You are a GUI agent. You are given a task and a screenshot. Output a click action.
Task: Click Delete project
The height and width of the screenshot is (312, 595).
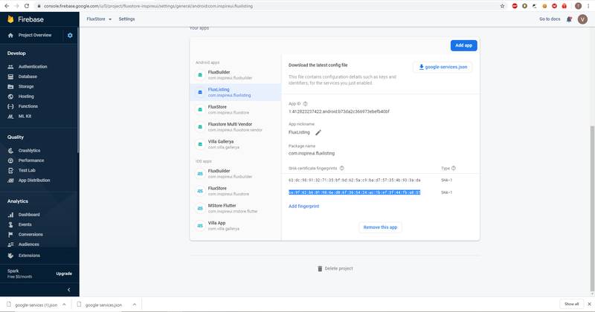[335, 268]
